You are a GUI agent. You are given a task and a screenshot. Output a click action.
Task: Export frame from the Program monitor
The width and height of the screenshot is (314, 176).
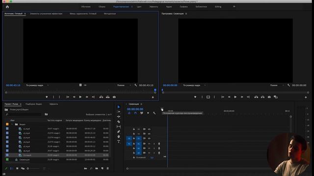(x=269, y=97)
